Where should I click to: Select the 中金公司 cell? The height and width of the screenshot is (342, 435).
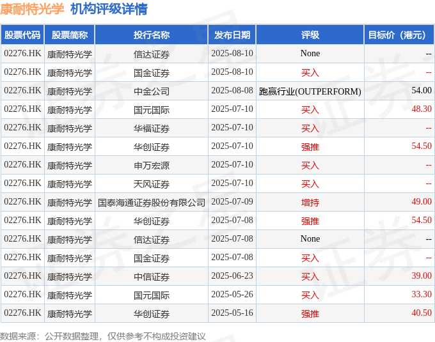click(x=152, y=91)
